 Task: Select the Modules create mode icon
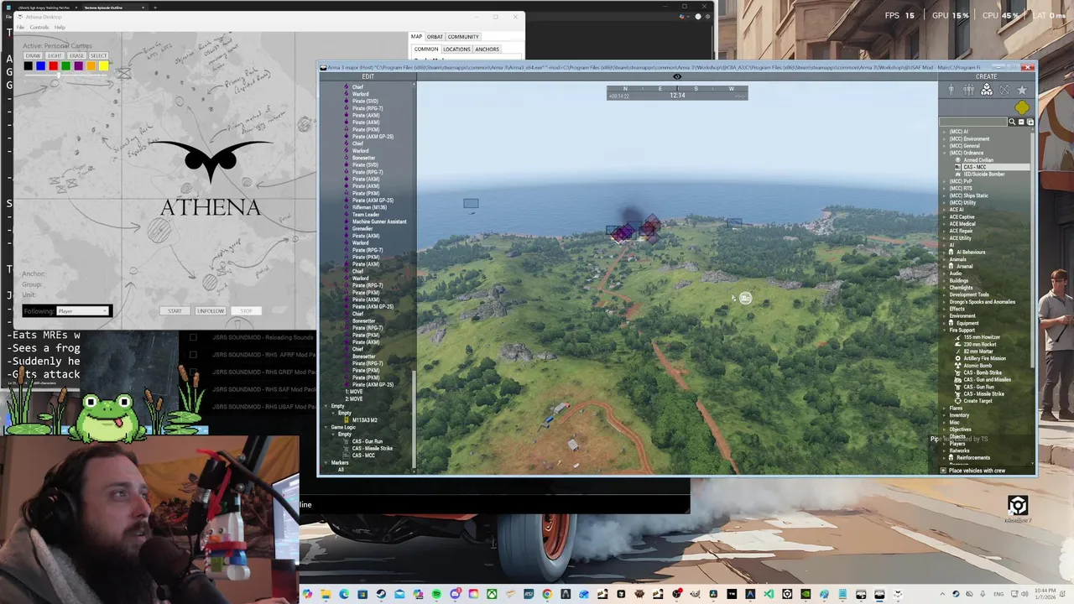(987, 90)
